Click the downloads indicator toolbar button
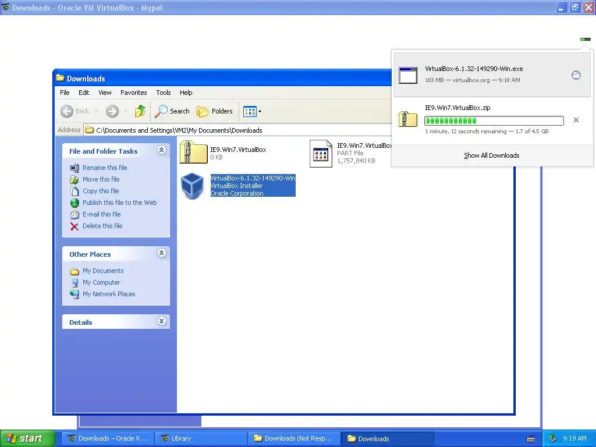The width and height of the screenshot is (596, 447). click(586, 39)
